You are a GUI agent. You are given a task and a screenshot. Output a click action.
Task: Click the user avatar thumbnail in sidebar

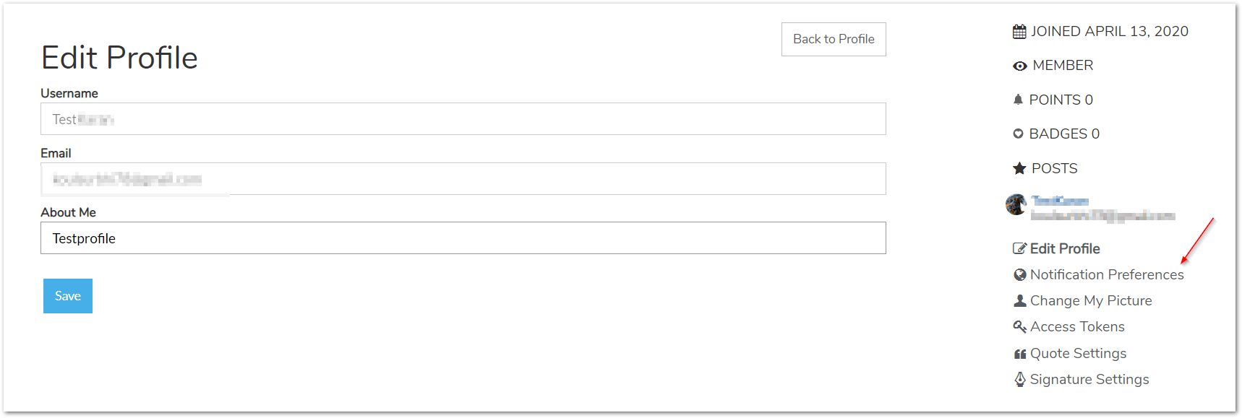(x=1016, y=204)
